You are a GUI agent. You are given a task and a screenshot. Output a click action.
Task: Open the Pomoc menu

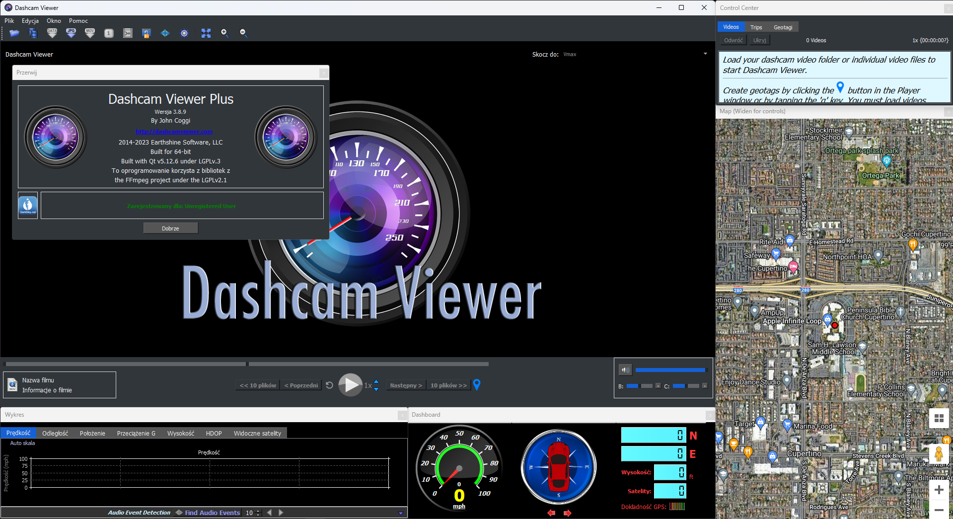click(78, 21)
